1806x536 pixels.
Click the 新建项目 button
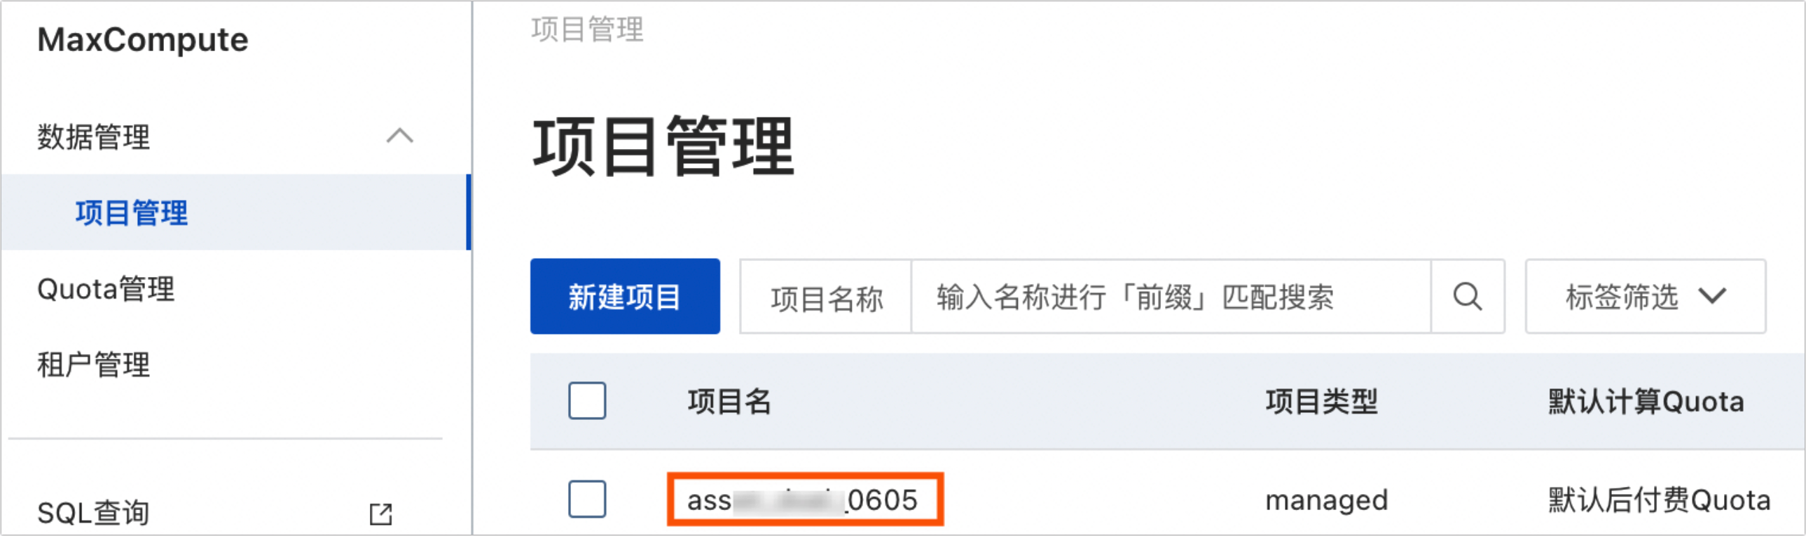click(x=625, y=297)
